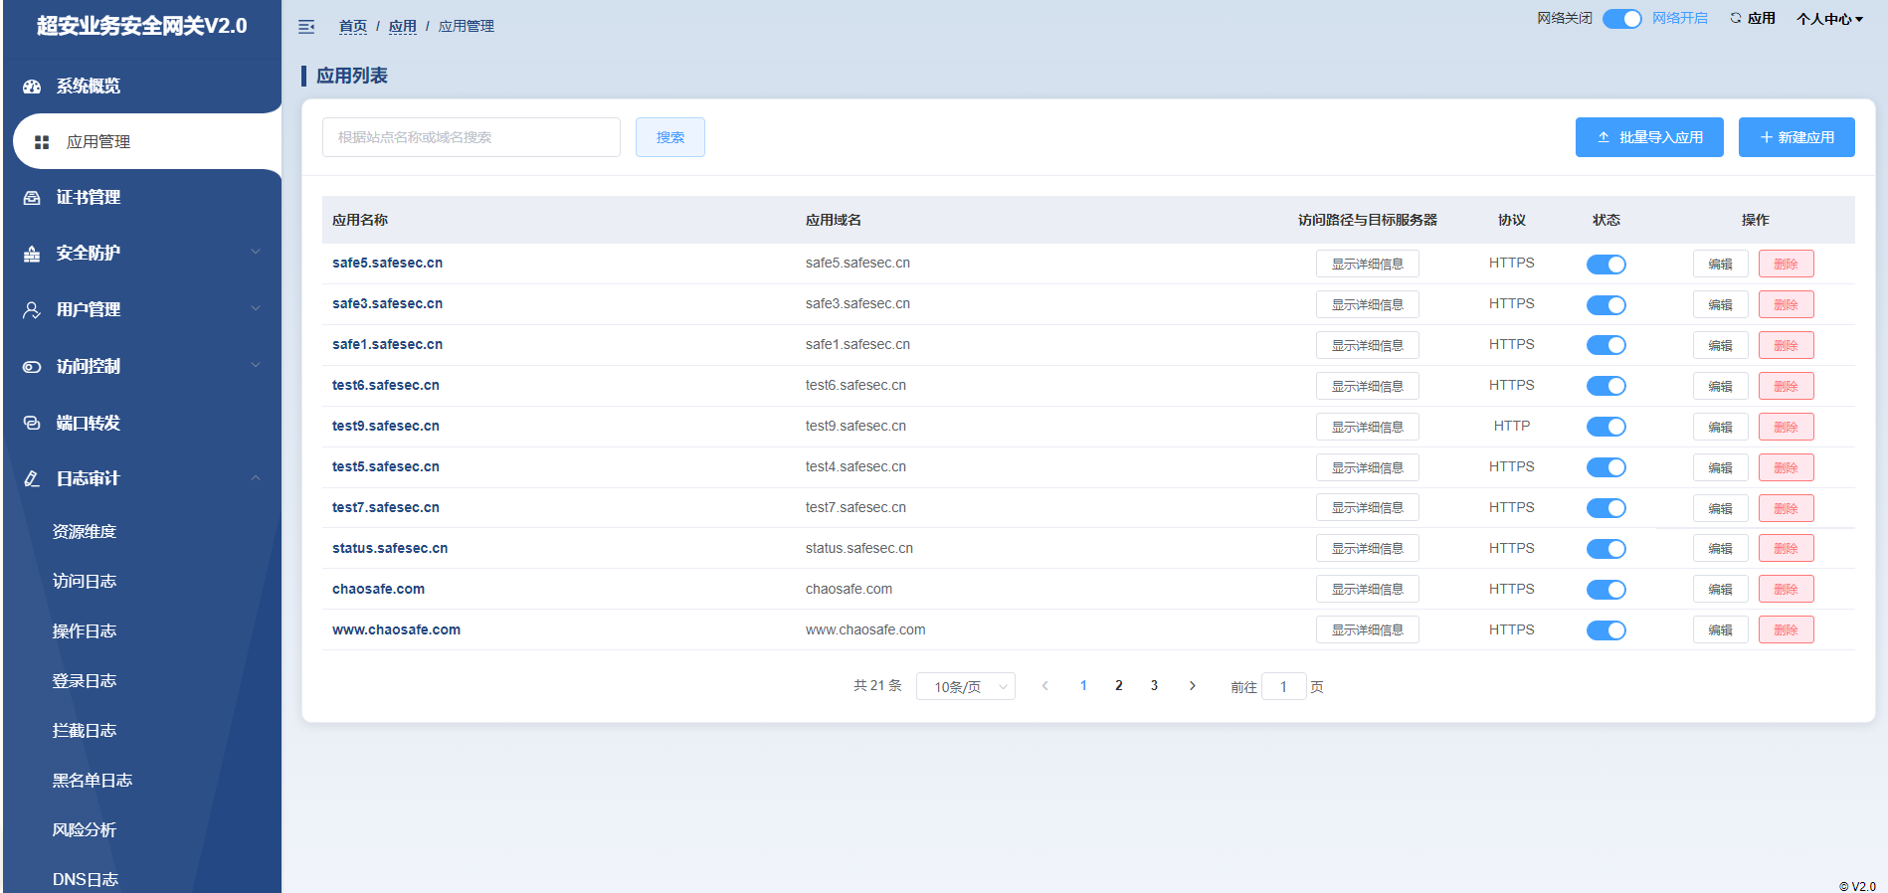Disable status toggle for safe5.safesec.cn
Screen dimensions: 1888x893
coord(1605,265)
